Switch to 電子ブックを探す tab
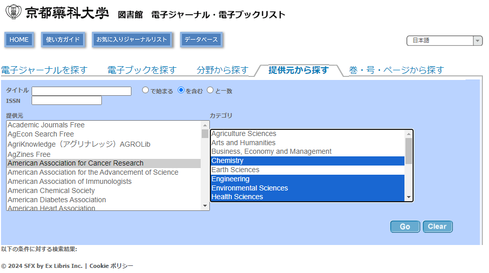 click(142, 70)
